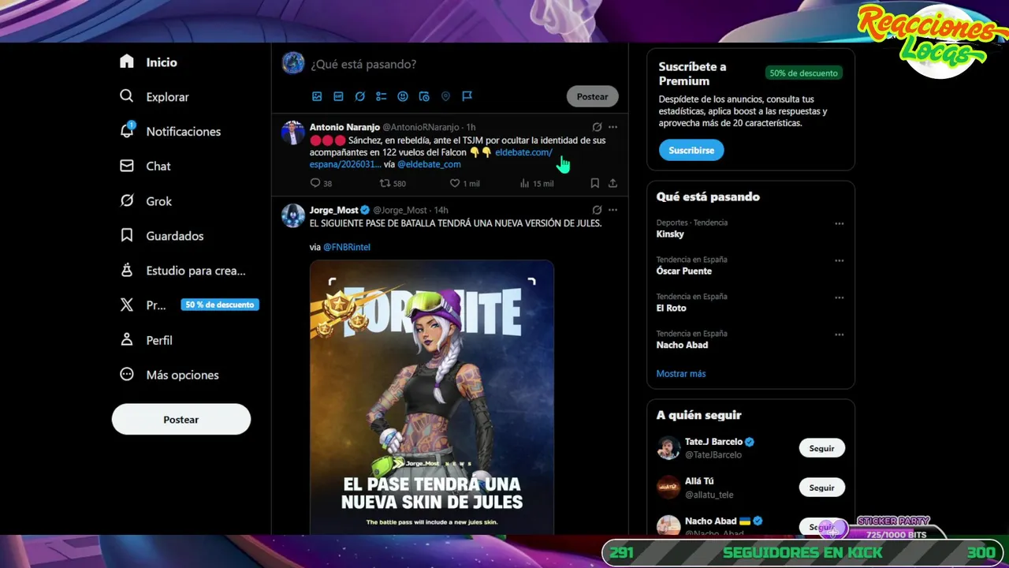Open emoji picker in composer
1009x568 pixels.
[x=403, y=96]
